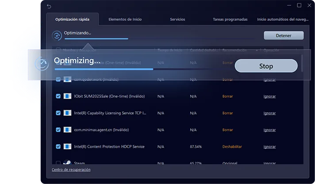Click the Steam logo icon
The height and width of the screenshot is (184, 315).
67,162
